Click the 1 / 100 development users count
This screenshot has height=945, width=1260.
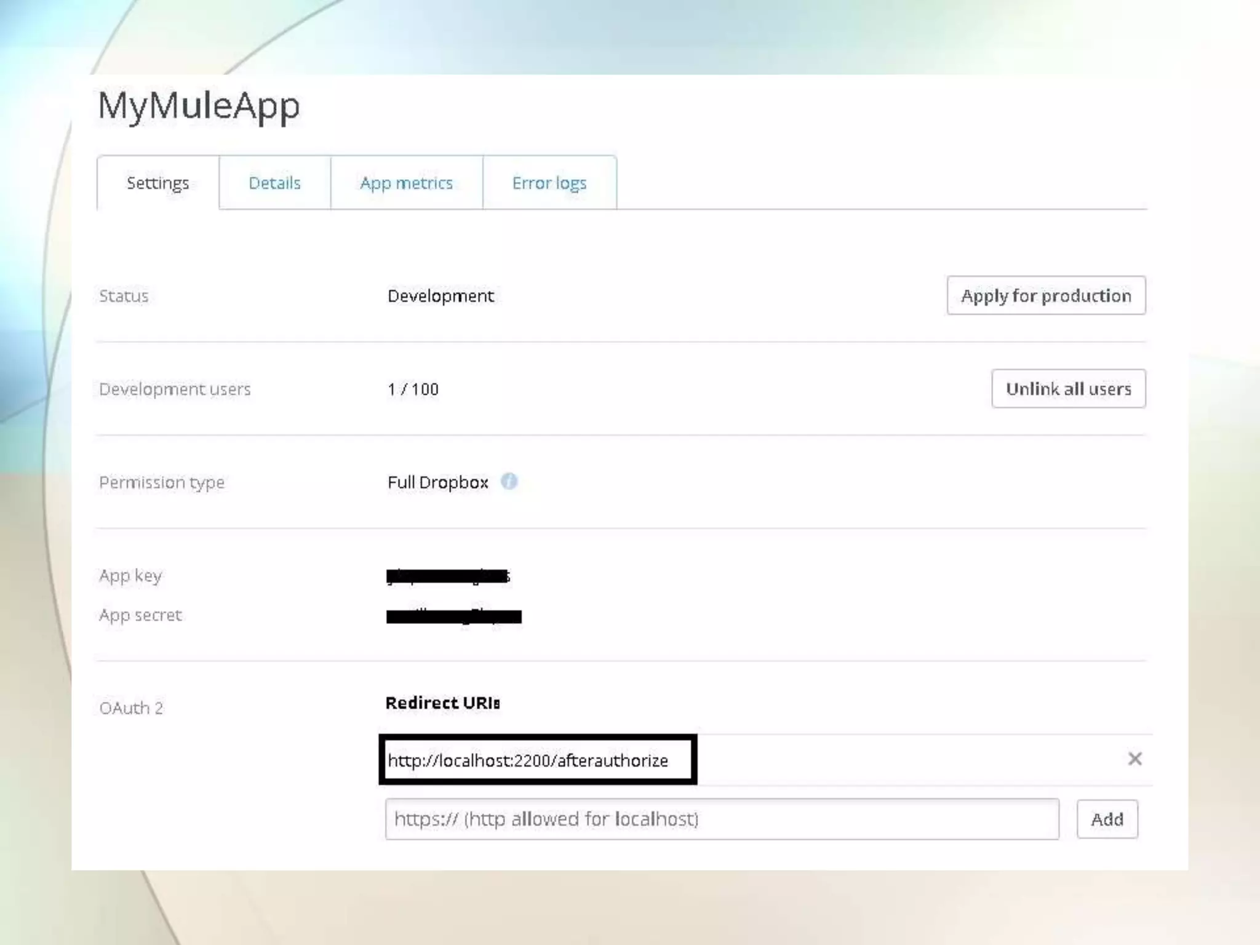coord(413,389)
